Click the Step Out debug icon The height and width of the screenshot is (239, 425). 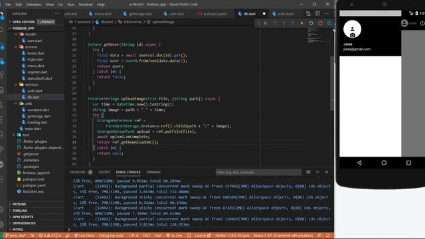click(293, 23)
